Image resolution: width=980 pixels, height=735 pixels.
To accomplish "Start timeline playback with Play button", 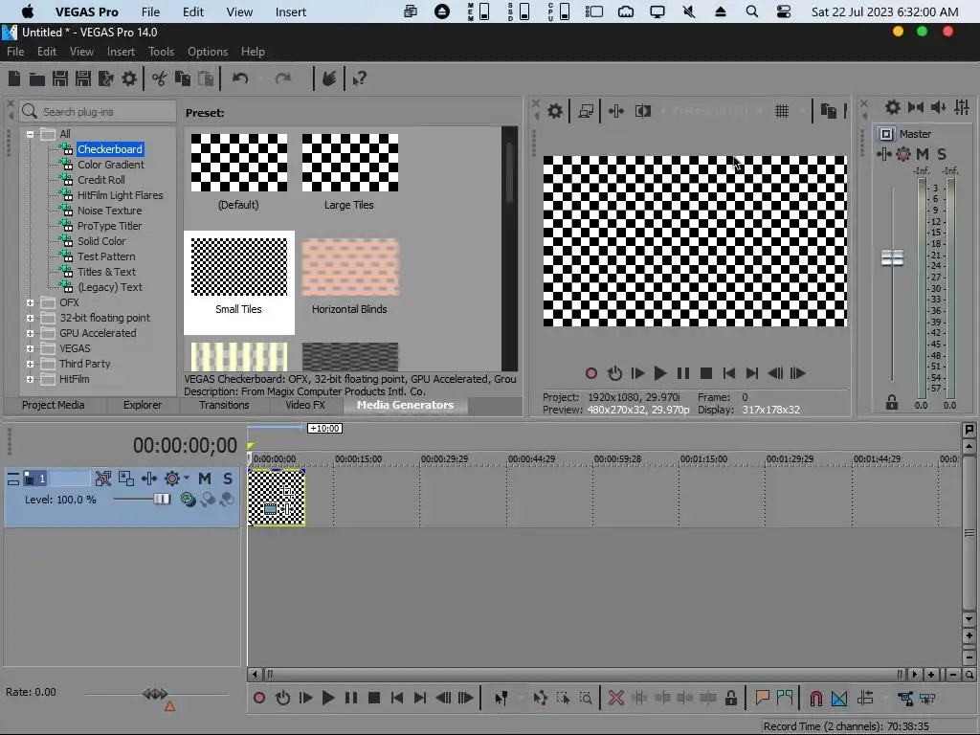I will [327, 698].
